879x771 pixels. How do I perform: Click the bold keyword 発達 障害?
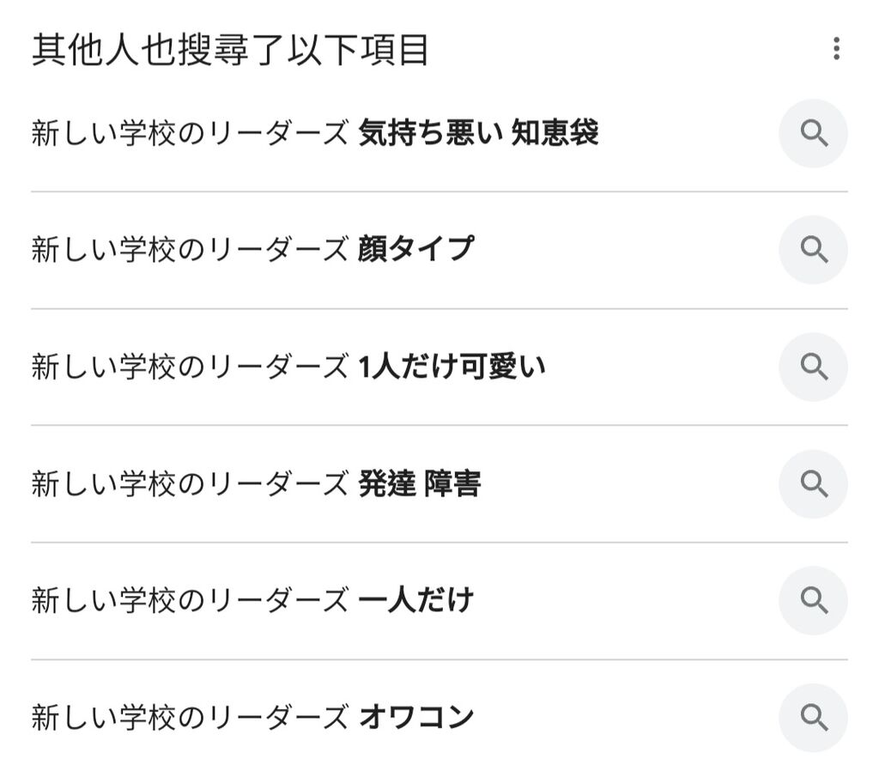[419, 484]
